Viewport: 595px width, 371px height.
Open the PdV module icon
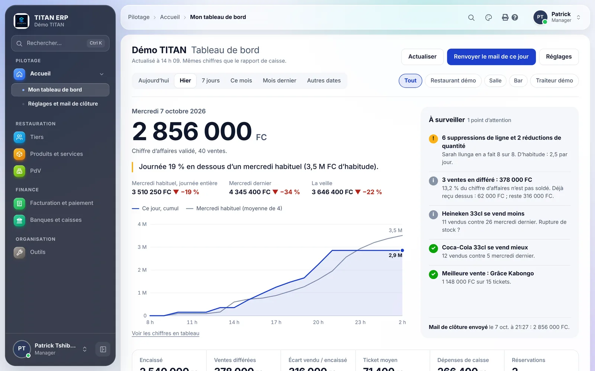(x=20, y=171)
